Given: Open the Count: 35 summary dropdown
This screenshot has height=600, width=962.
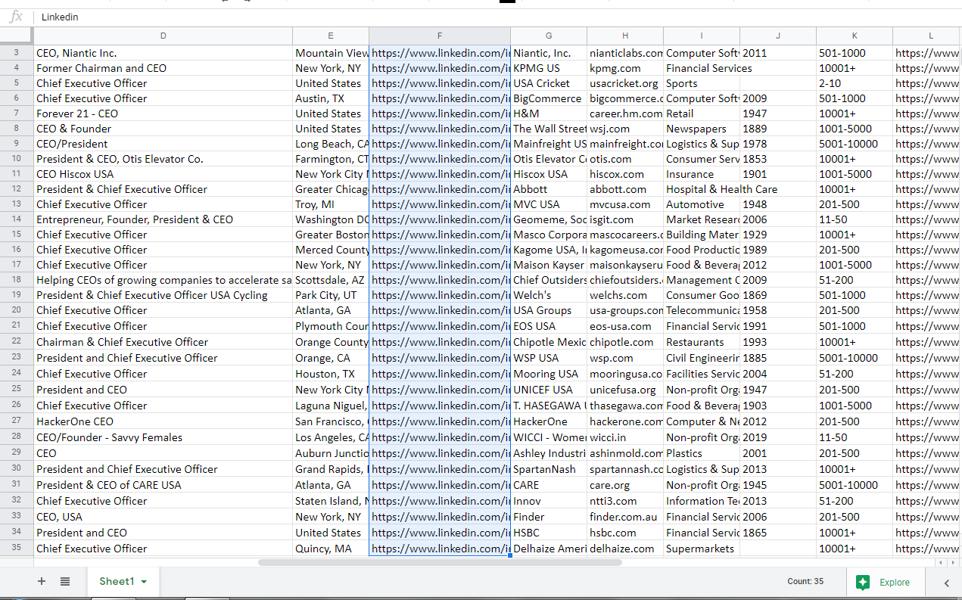Looking at the screenshot, I should click(805, 582).
